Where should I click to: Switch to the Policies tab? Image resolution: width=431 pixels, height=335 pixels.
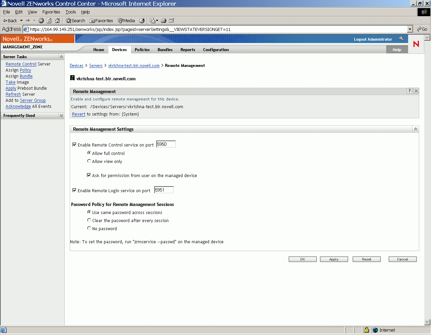142,49
